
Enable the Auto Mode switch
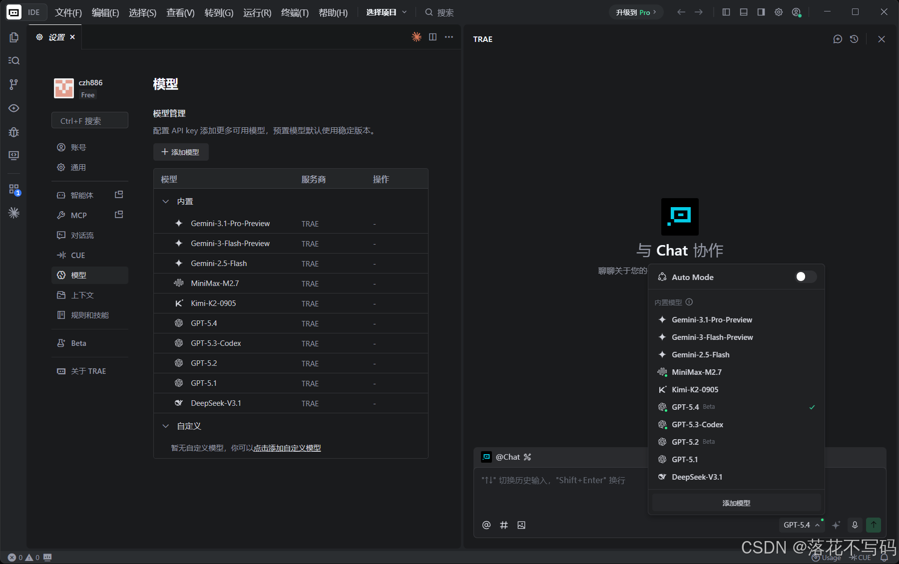[806, 277]
